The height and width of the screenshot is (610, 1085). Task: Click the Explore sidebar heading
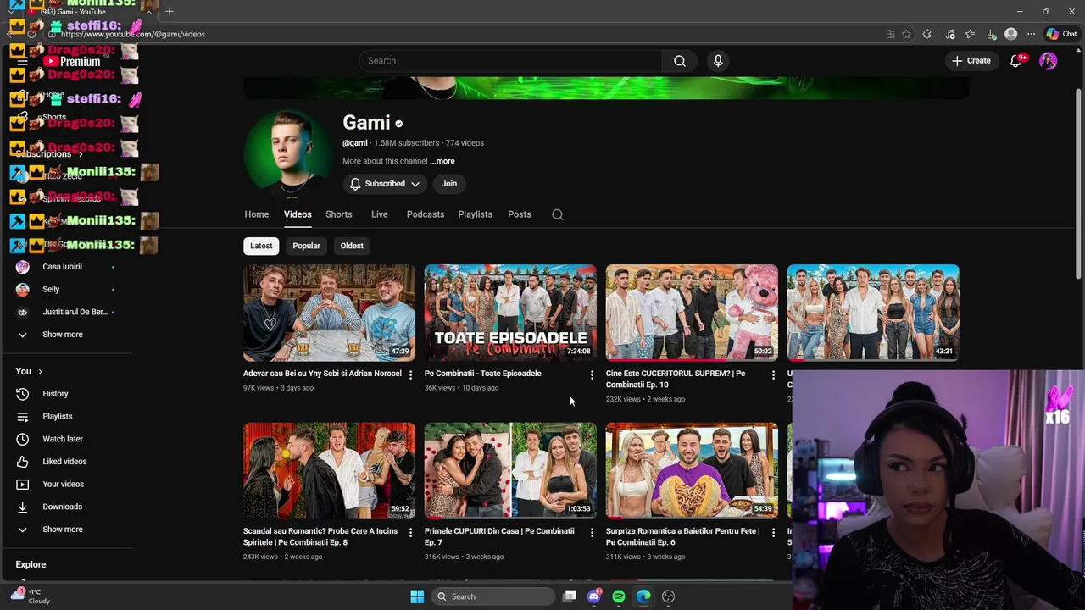pos(31,565)
